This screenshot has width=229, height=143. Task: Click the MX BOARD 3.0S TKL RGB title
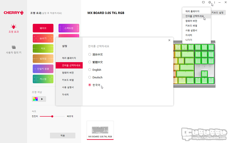106,13
